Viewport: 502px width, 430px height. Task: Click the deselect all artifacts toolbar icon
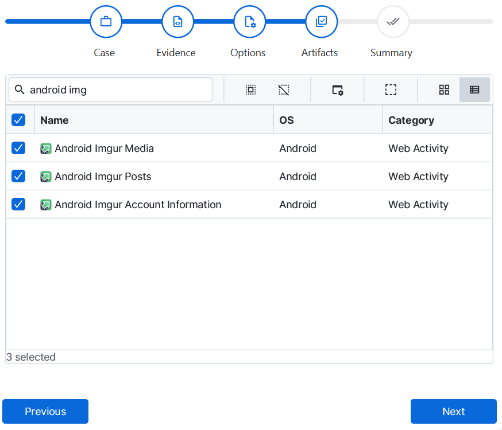tap(284, 89)
